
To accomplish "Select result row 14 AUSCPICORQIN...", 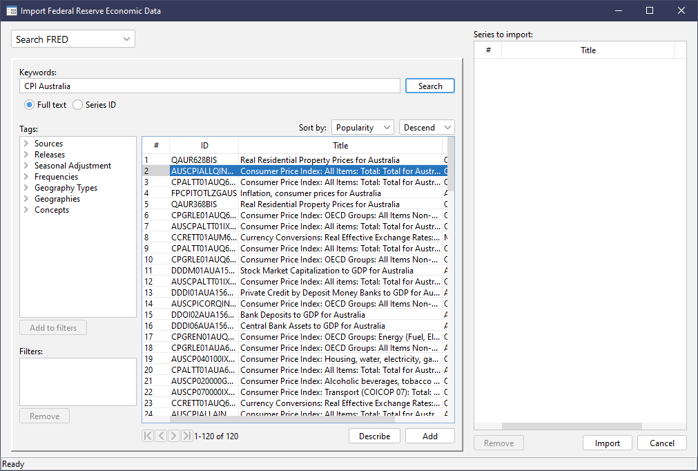I will click(x=295, y=304).
